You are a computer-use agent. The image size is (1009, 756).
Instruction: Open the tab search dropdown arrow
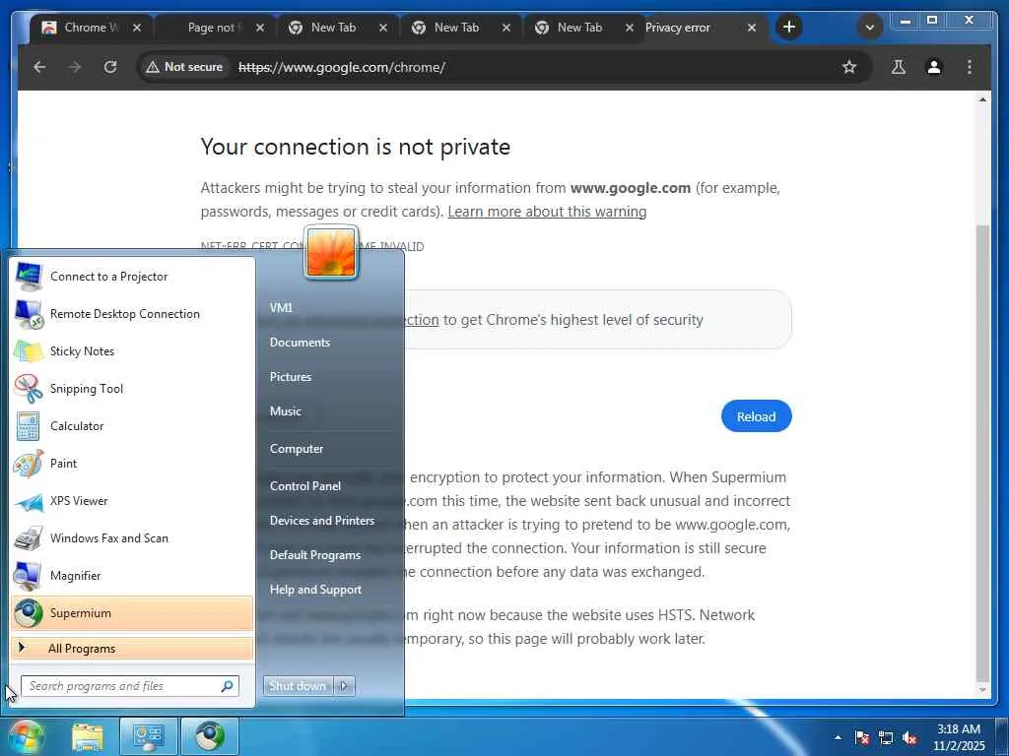(x=869, y=27)
